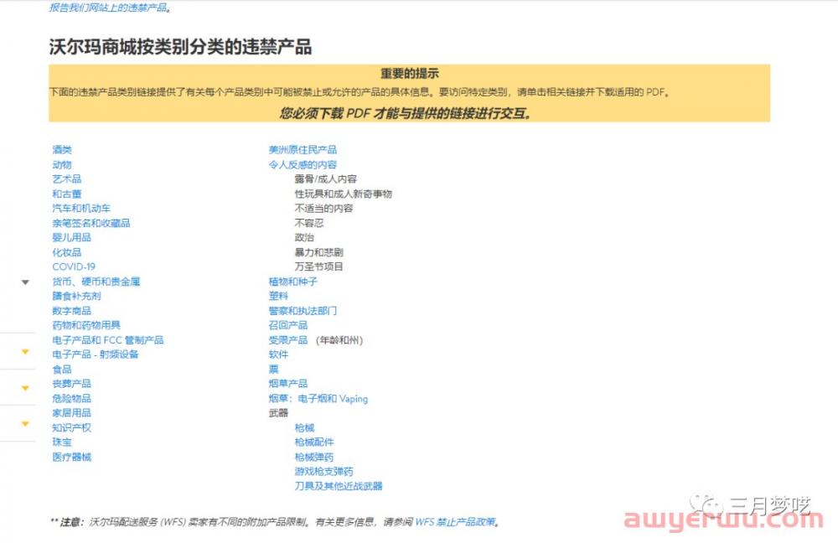This screenshot has width=838, height=543.
Task: Open the 医疗器械 link
Action: coord(71,457)
